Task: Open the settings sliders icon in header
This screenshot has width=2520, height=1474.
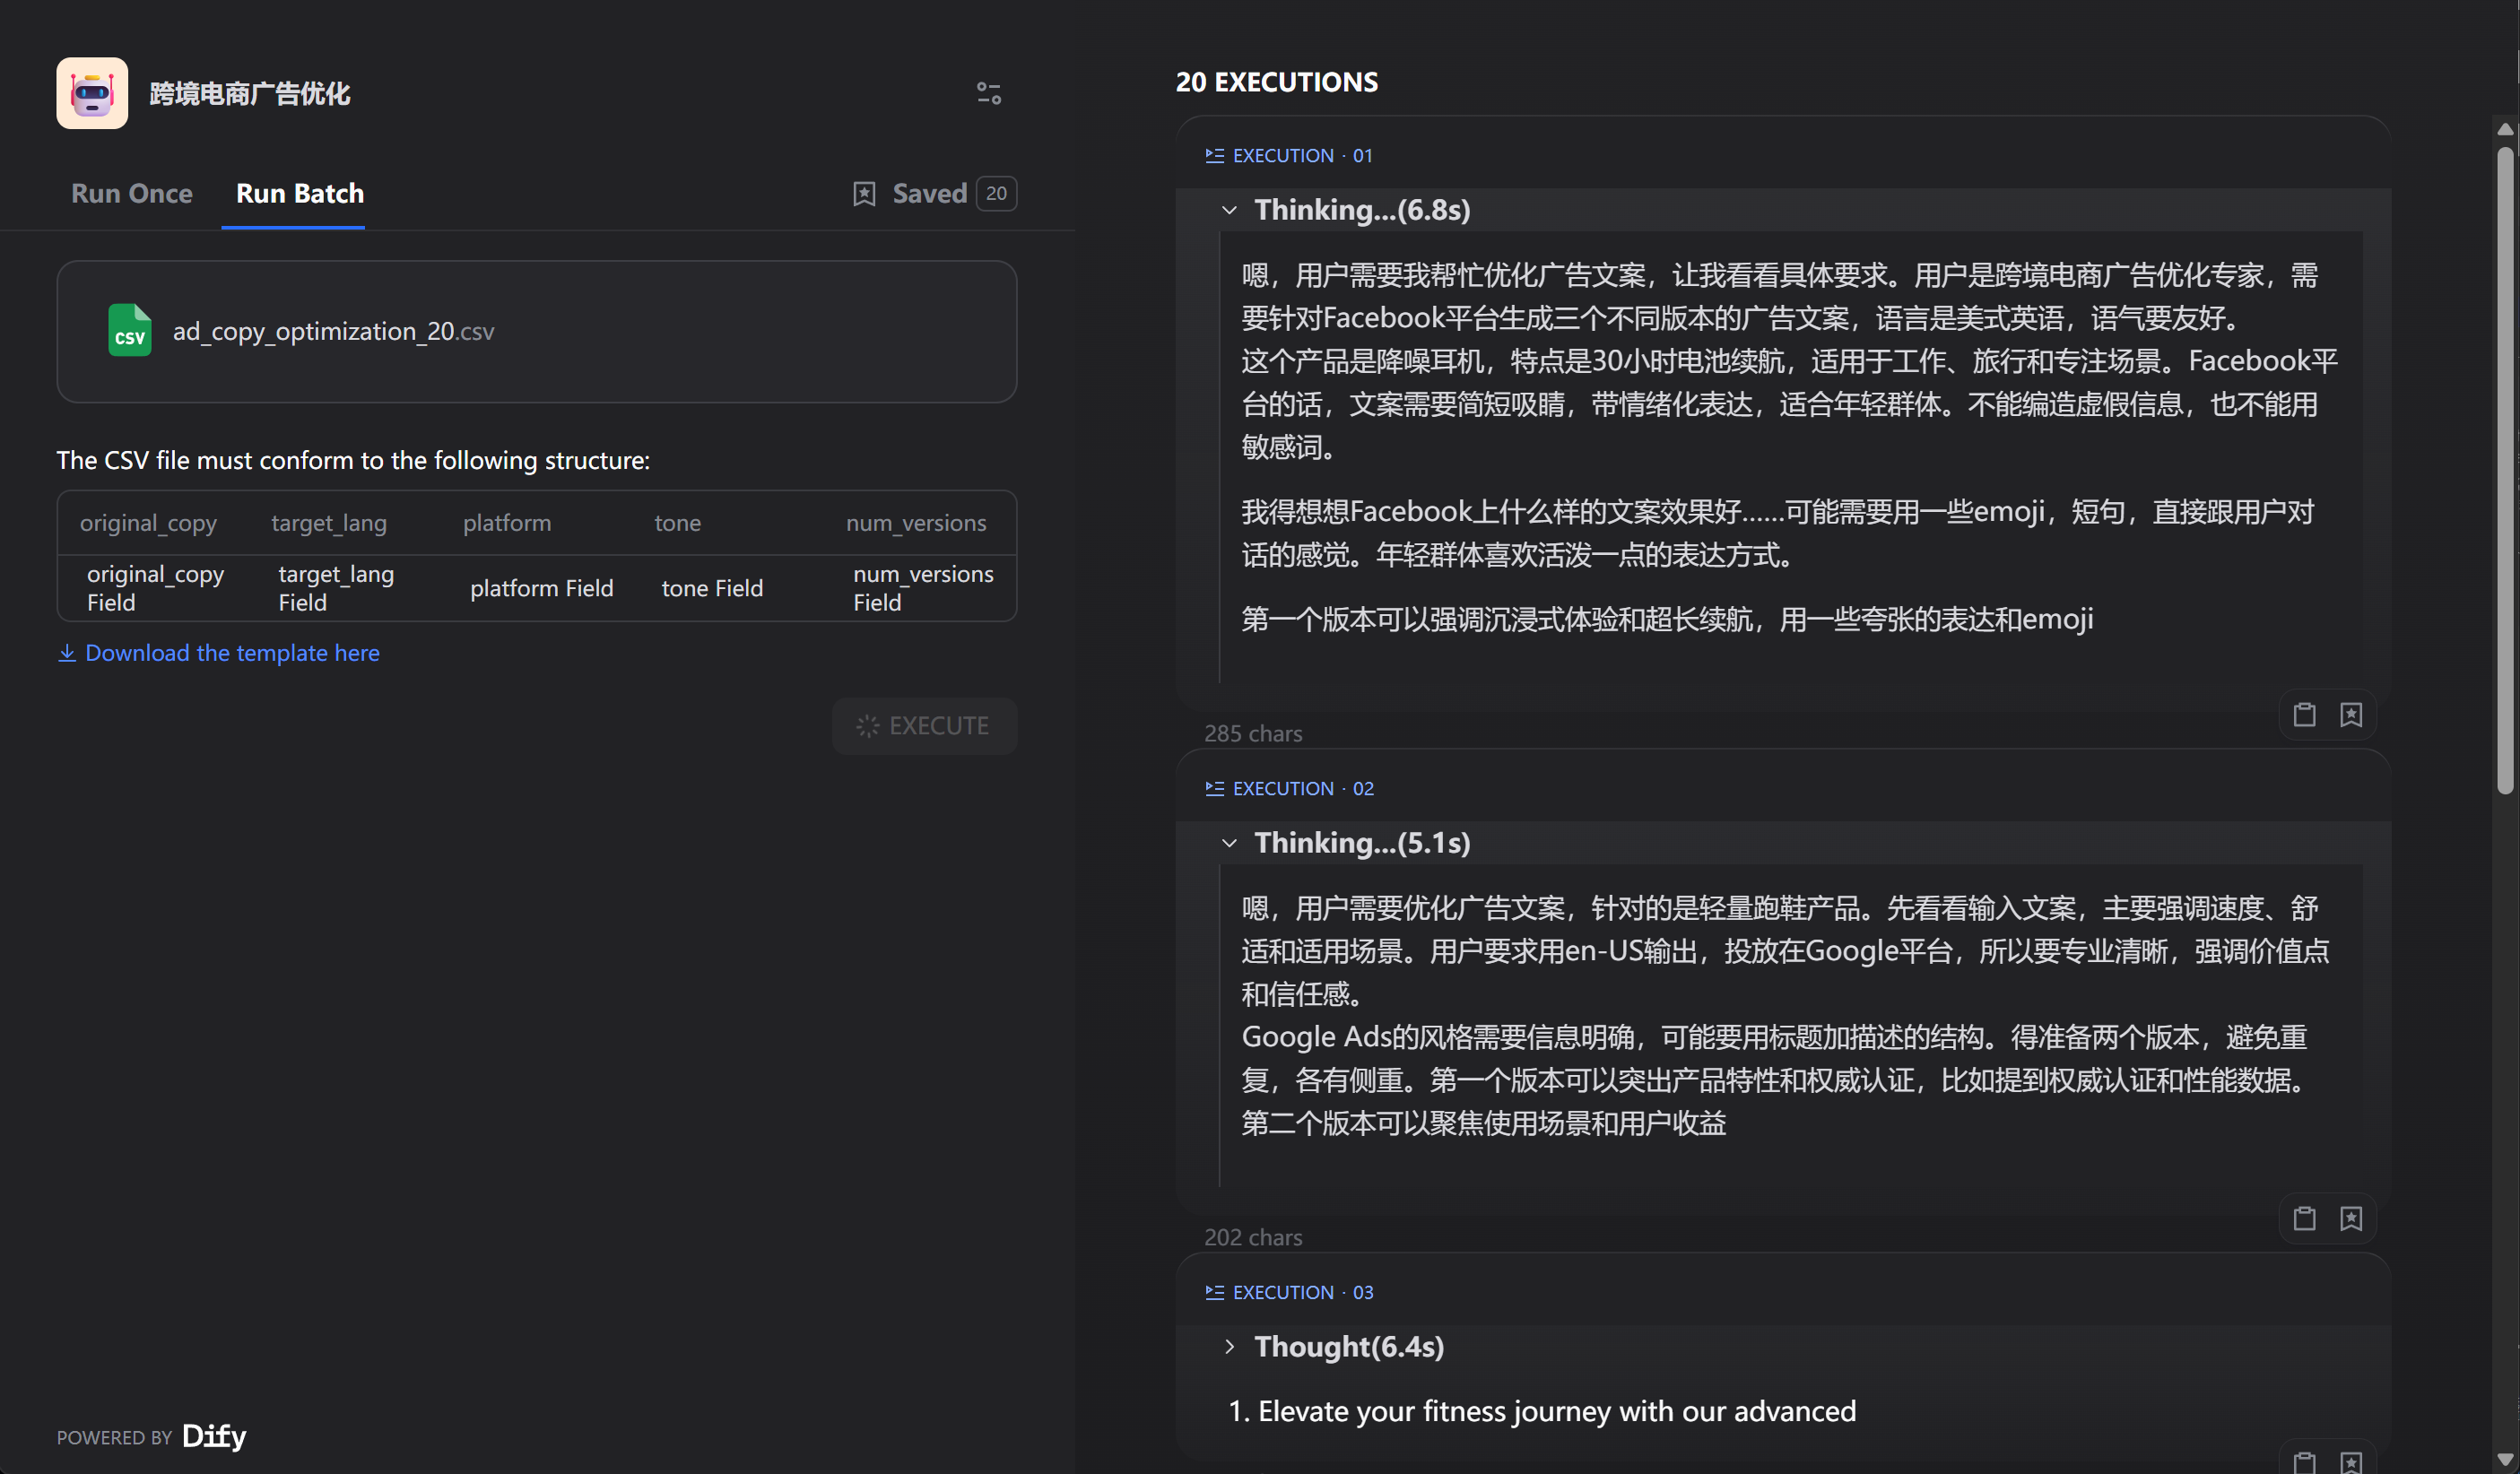Action: click(x=988, y=93)
